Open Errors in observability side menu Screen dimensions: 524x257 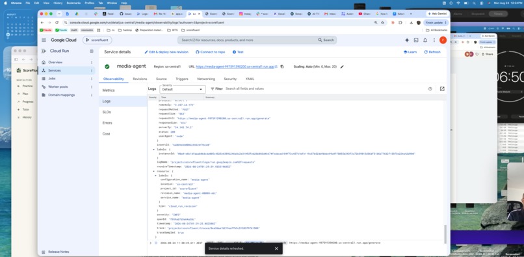click(123, 123)
